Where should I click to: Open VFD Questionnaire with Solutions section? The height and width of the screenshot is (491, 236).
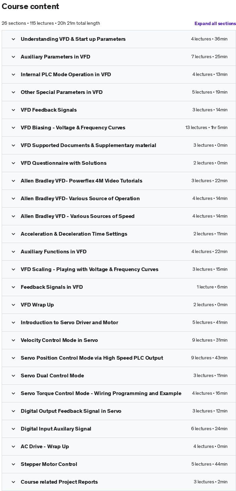point(63,163)
